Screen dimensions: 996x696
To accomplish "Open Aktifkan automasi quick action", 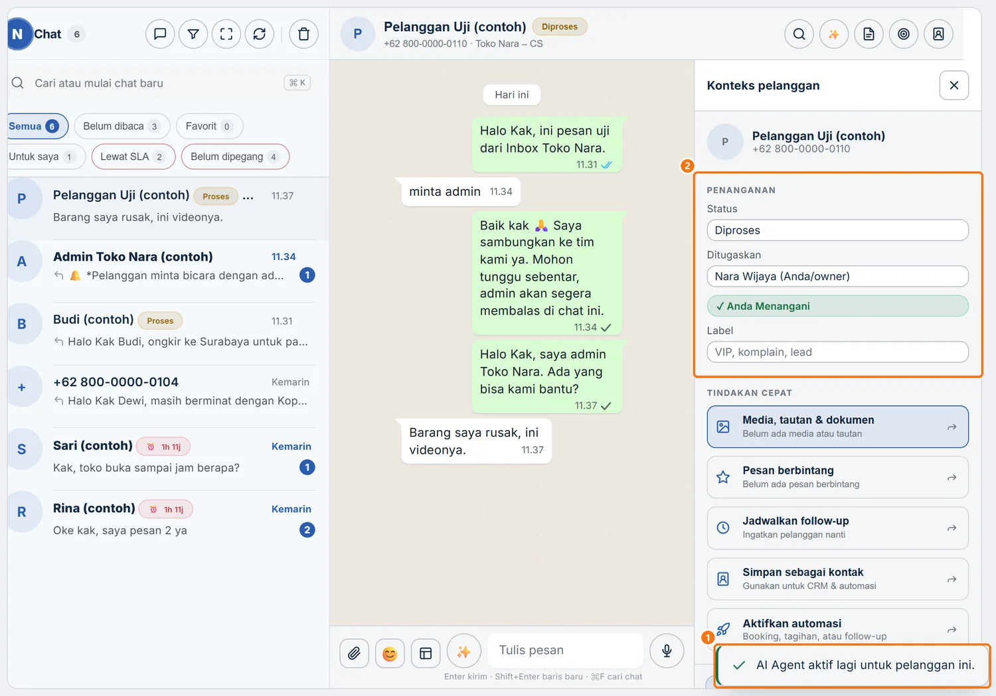I will click(x=837, y=628).
